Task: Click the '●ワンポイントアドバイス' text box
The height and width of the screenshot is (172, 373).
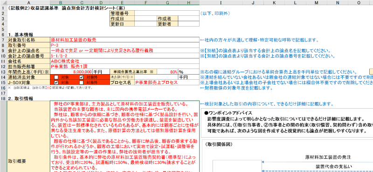Action: [287, 123]
